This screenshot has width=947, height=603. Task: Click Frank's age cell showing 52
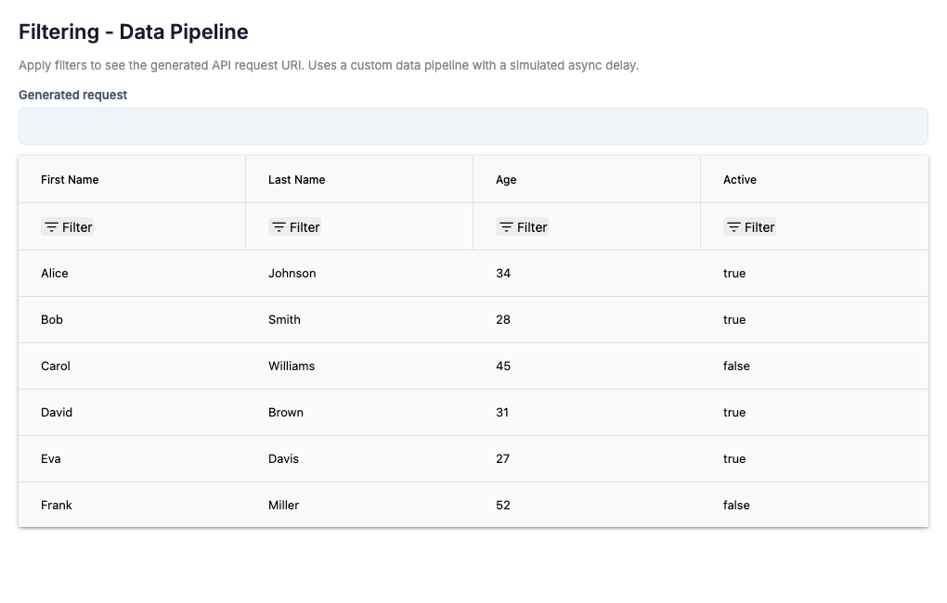504,506
